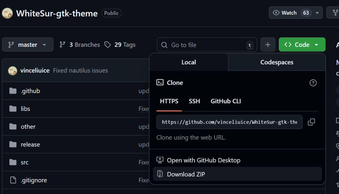This screenshot has width=339, height=194.
Task: Toggle the green Code dropdown button
Action: [302, 45]
